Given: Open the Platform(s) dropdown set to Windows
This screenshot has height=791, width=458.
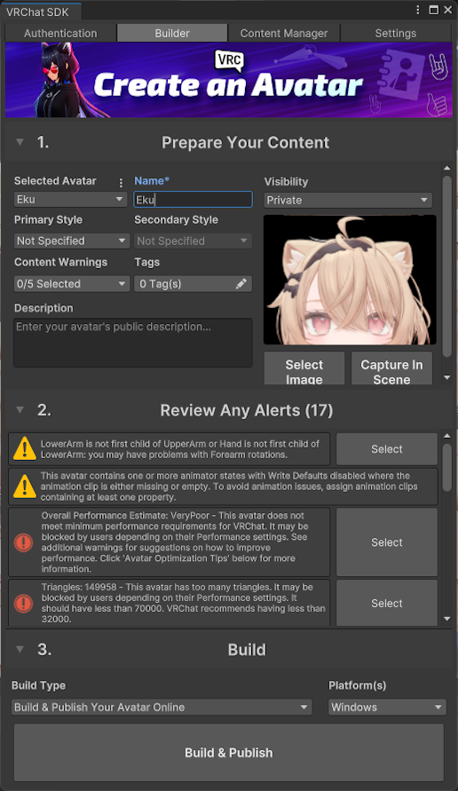Looking at the screenshot, I should pos(387,707).
